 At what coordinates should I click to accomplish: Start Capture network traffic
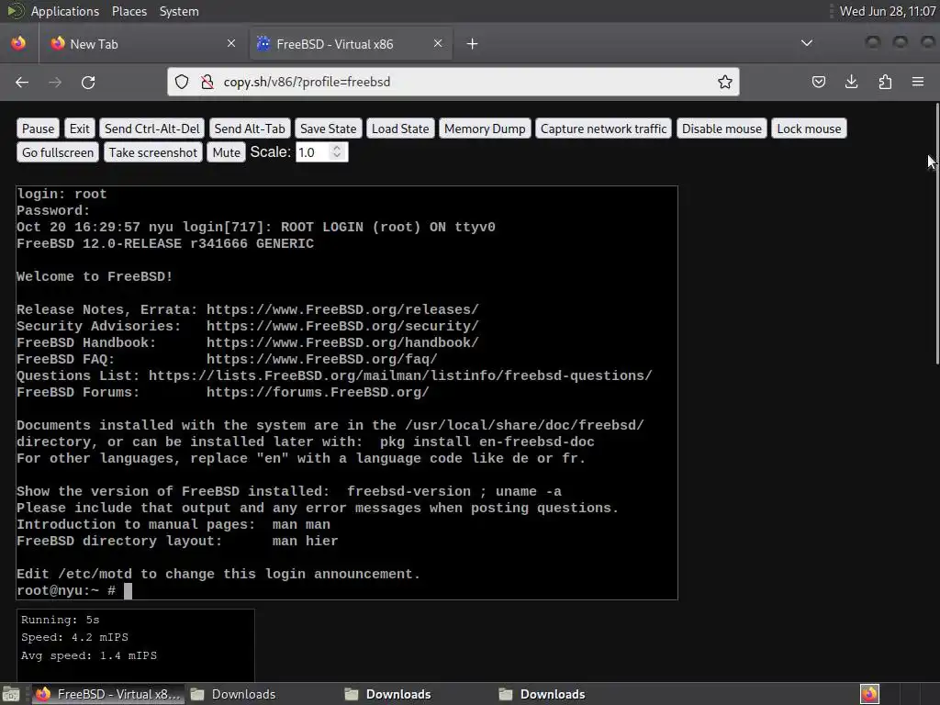click(604, 129)
